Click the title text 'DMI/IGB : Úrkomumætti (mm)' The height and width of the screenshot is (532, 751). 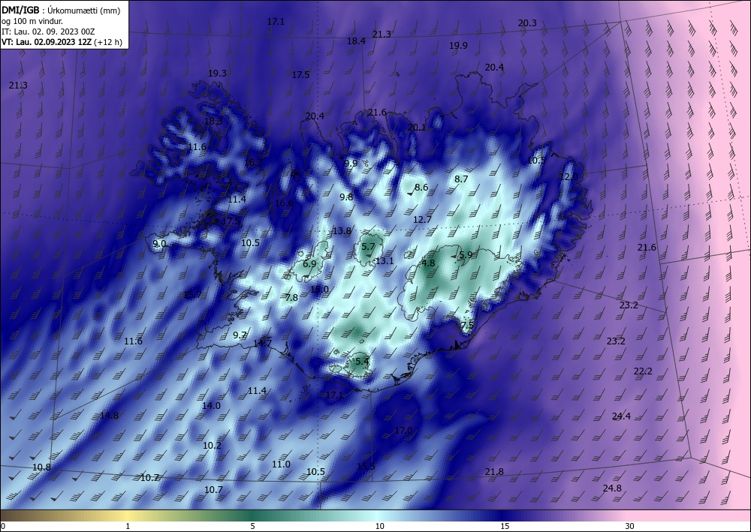(x=61, y=11)
